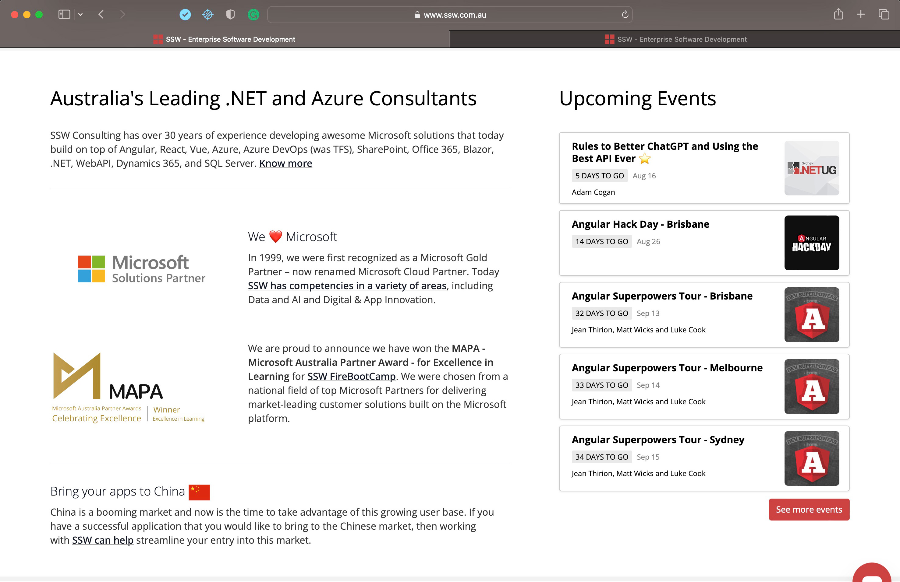The image size is (900, 582).
Task: Open the SSW FireBootCamp link
Action: 351,377
